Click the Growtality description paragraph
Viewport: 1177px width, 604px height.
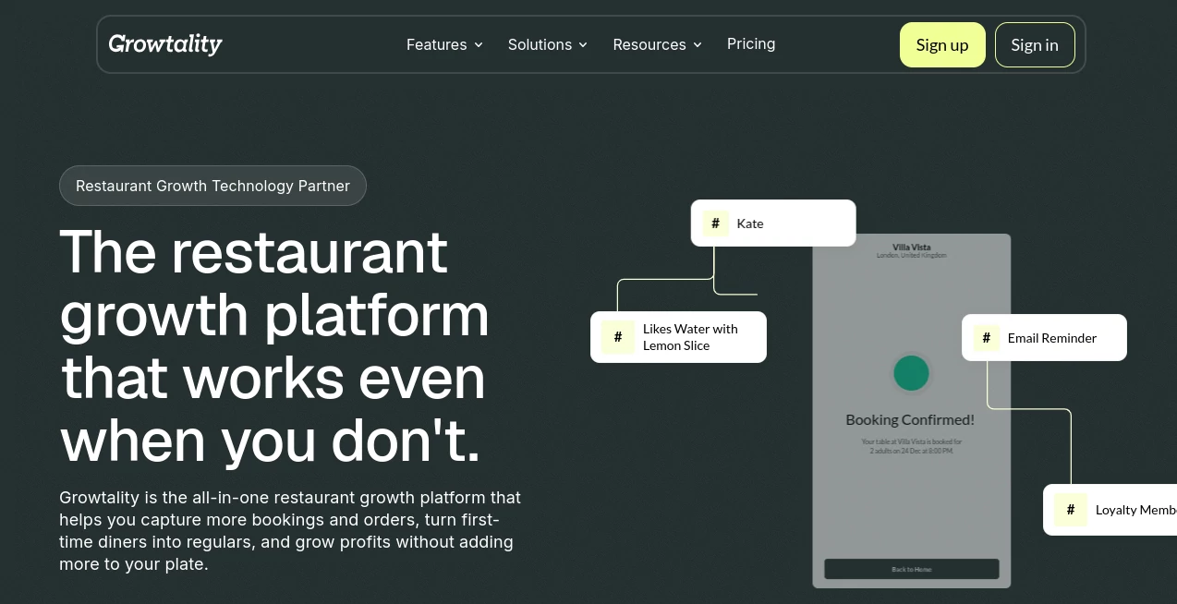[x=290, y=531]
